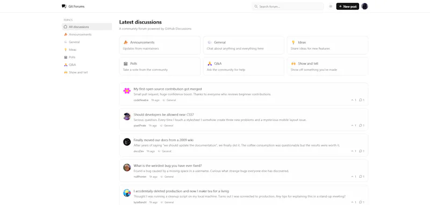Open Announcements topic in sidebar
This screenshot has width=430, height=205.
pos(87,34)
